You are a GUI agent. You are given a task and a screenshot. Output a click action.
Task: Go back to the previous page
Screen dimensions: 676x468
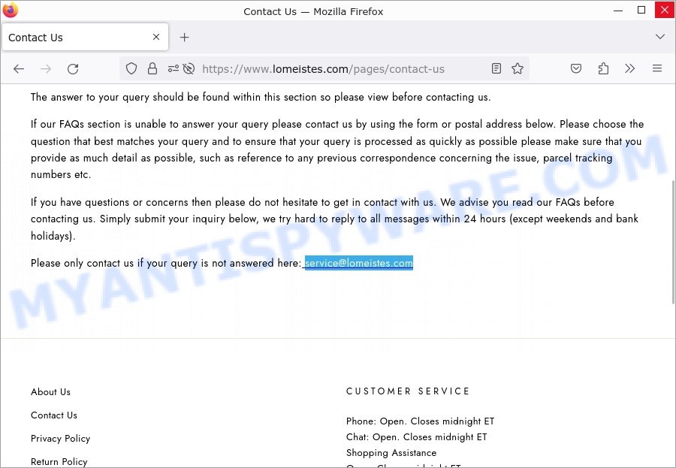click(x=19, y=69)
